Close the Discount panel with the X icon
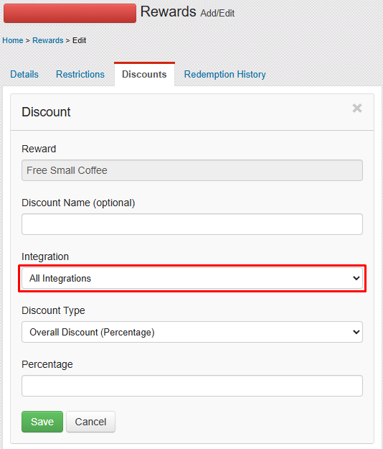This screenshot has width=383, height=449. pos(357,108)
